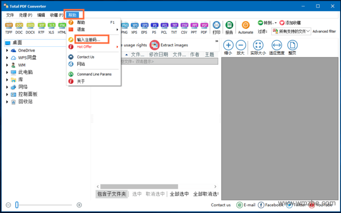341x213 pixels.
Task: Launch the Automate tool
Action: pos(246,28)
